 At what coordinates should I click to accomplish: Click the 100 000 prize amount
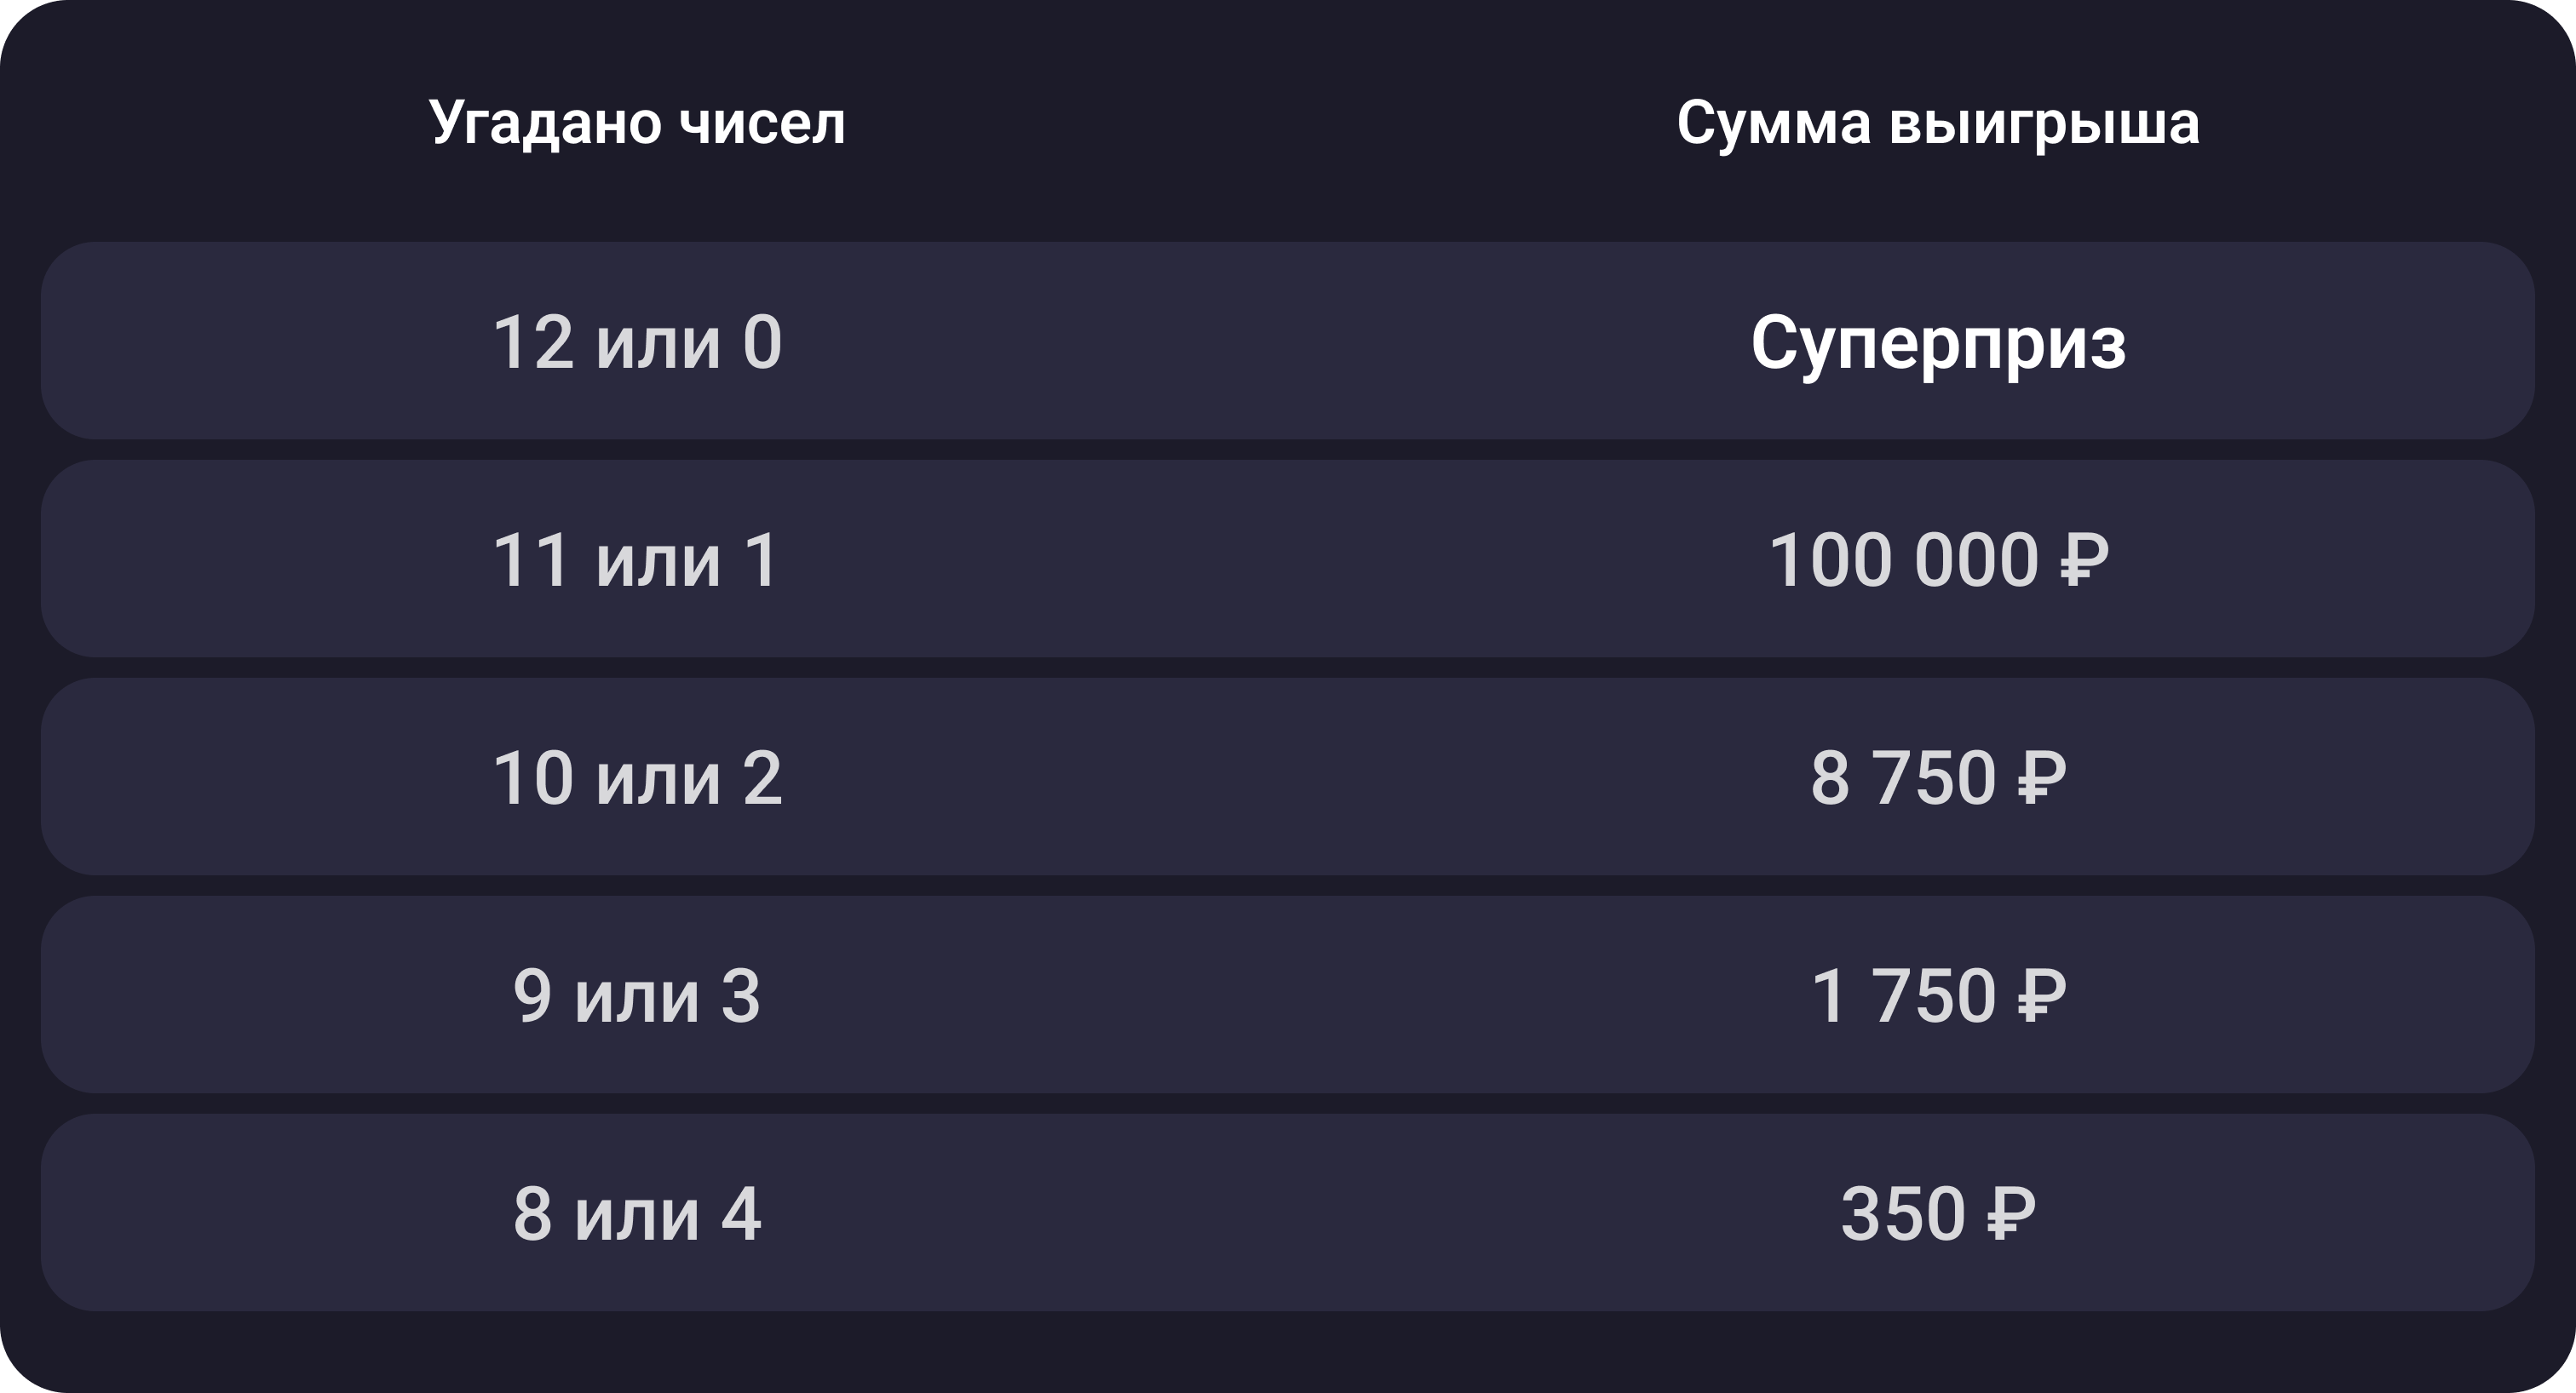click(x=1902, y=559)
